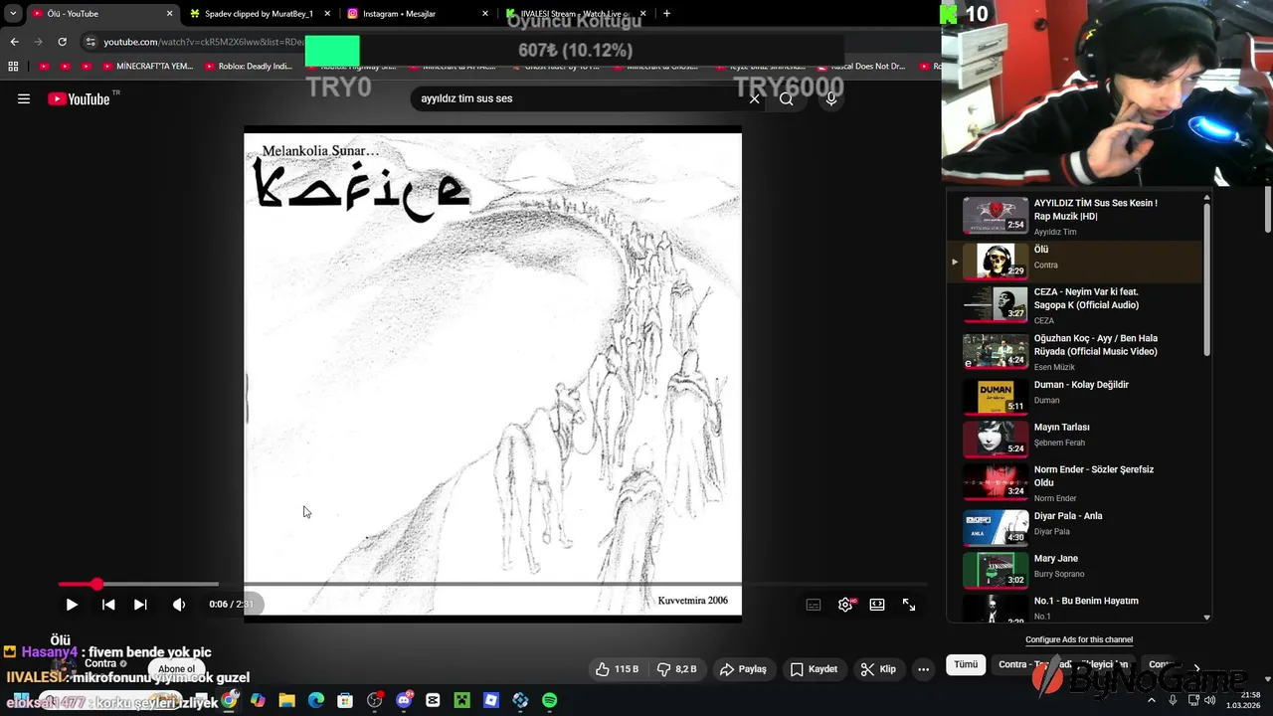Select the currently playing Ölü playlist row
Image resolution: width=1273 pixels, height=716 pixels.
pyautogui.click(x=1077, y=262)
